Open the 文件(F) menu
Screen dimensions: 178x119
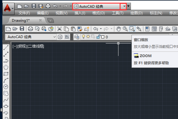coord(24,13)
